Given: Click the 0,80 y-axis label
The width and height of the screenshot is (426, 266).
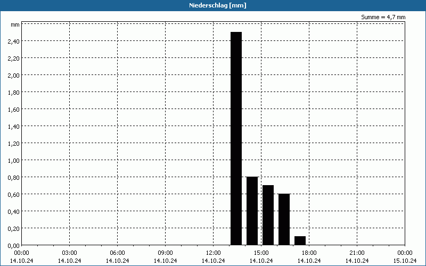Looking at the screenshot, I should (14, 178).
